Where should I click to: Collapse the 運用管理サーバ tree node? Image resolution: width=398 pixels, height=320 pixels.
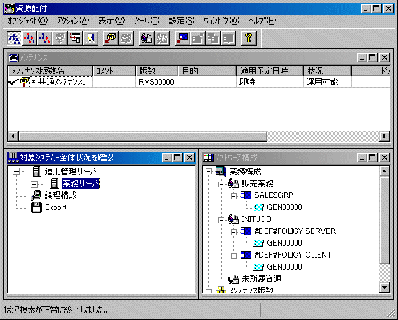(16, 172)
